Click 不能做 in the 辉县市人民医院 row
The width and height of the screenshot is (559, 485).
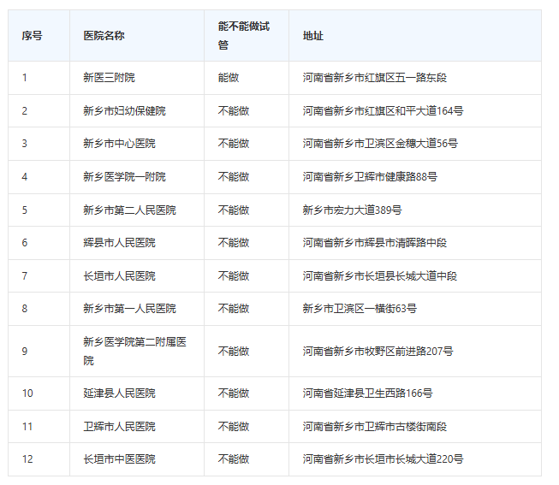point(234,243)
